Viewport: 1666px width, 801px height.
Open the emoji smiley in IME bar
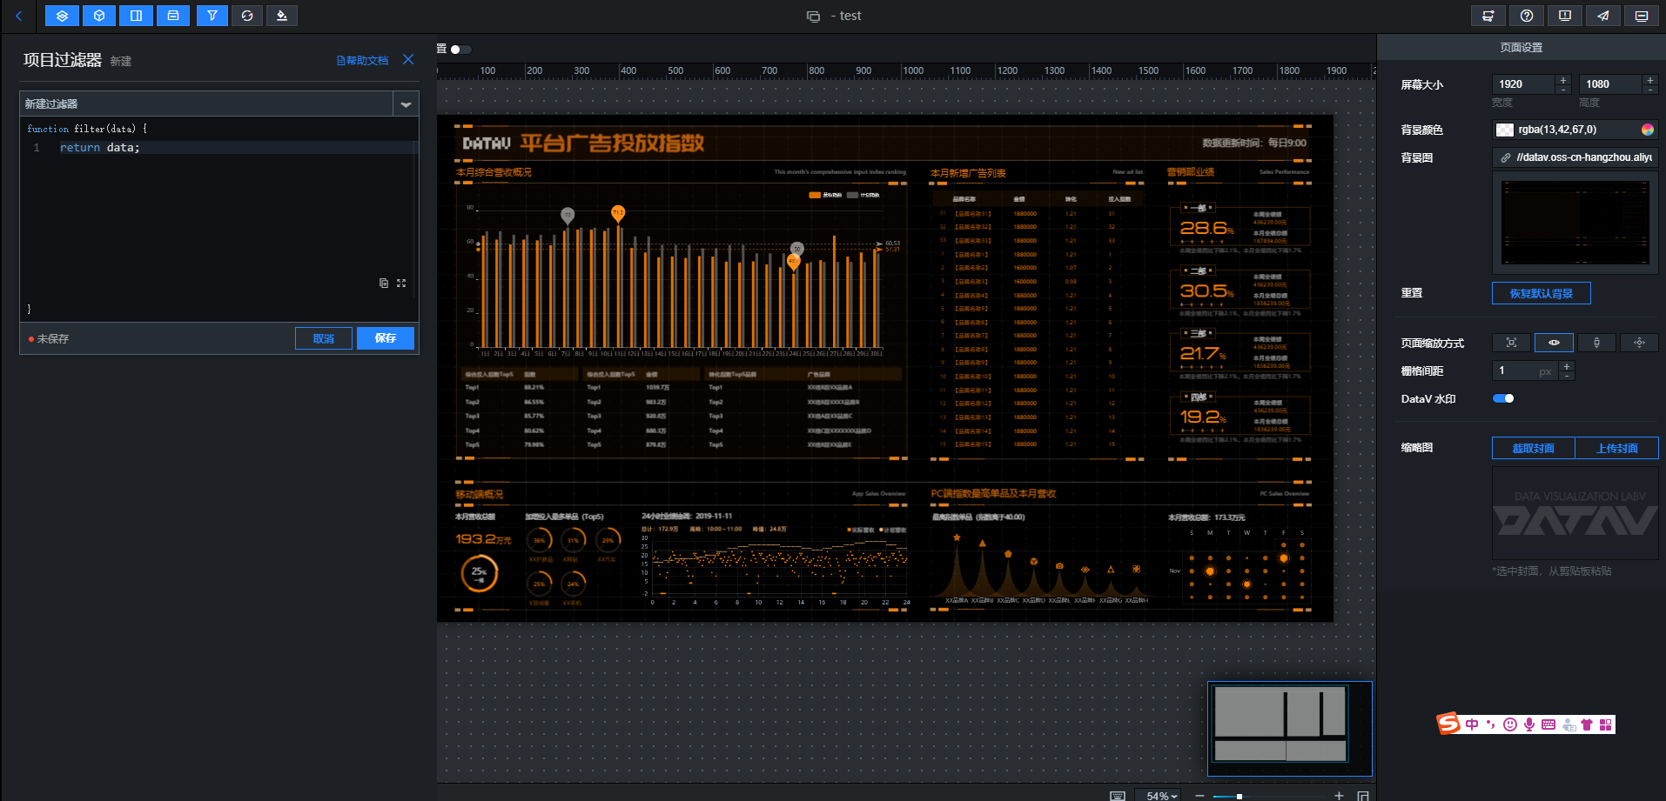1510,724
